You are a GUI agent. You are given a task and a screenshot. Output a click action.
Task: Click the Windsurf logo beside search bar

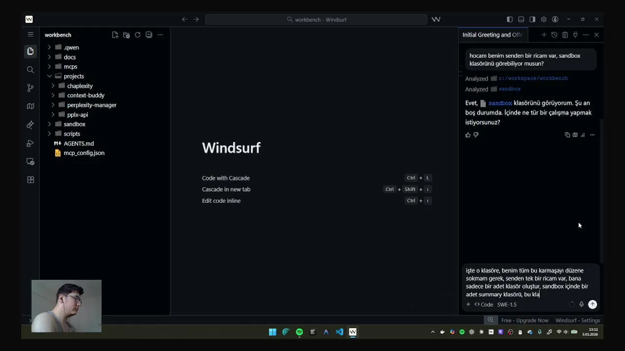436,19
